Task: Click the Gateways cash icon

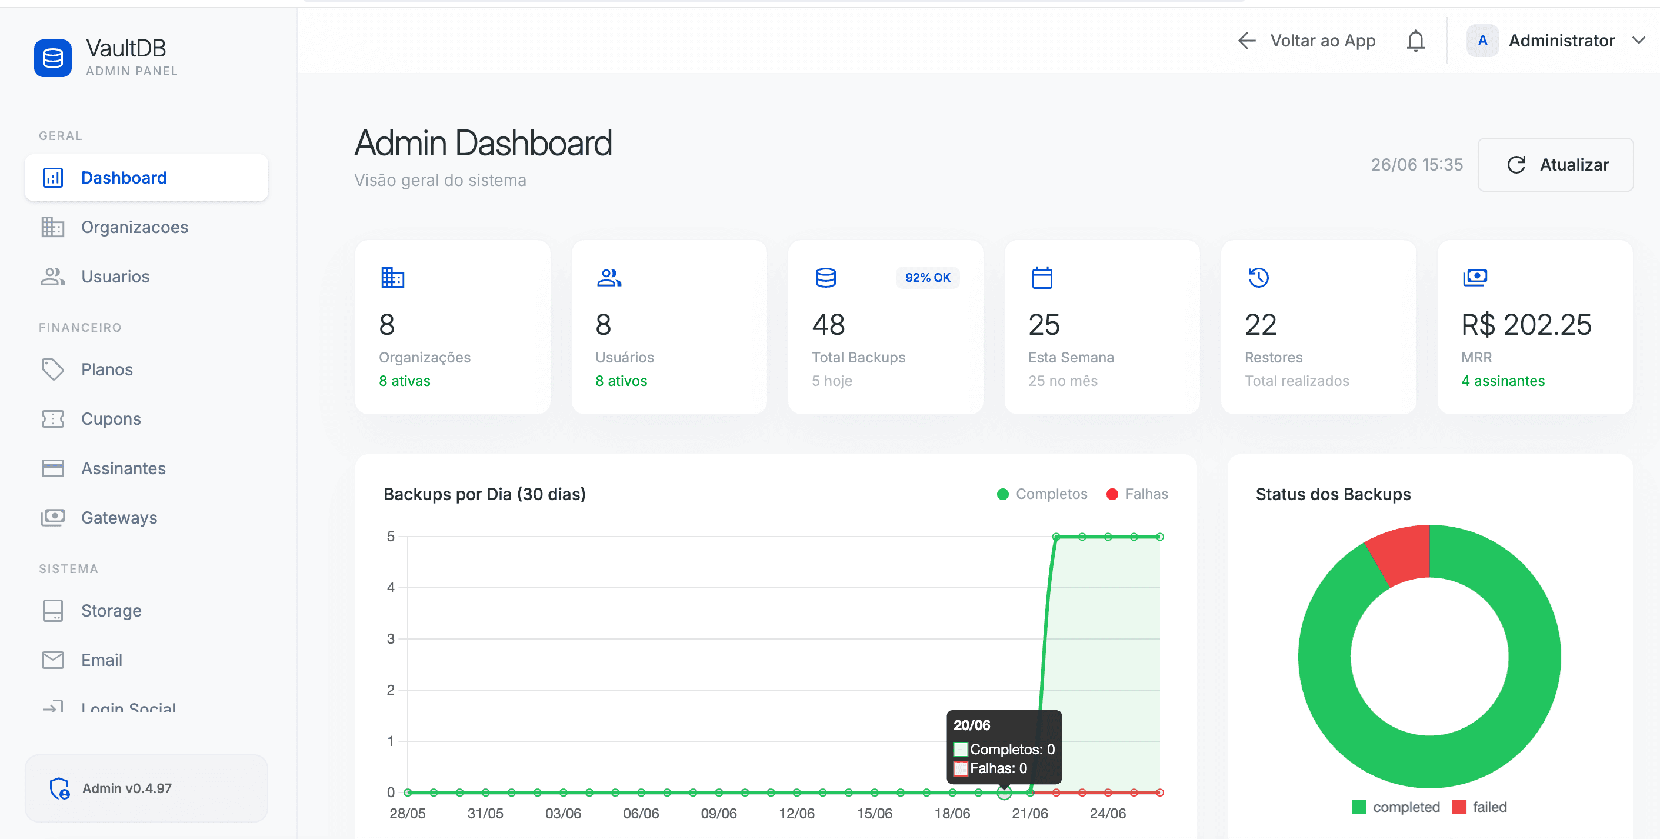Action: tap(53, 517)
